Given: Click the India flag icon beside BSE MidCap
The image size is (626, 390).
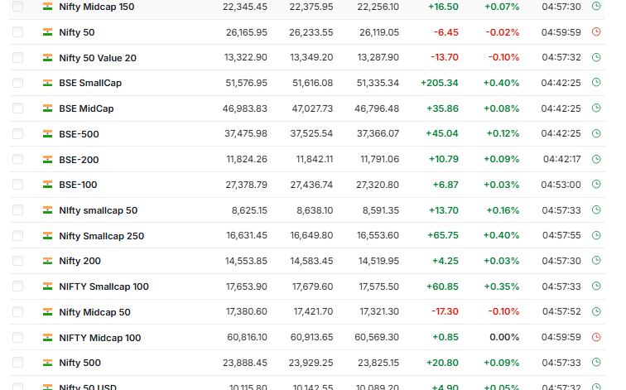Looking at the screenshot, I should (x=47, y=108).
